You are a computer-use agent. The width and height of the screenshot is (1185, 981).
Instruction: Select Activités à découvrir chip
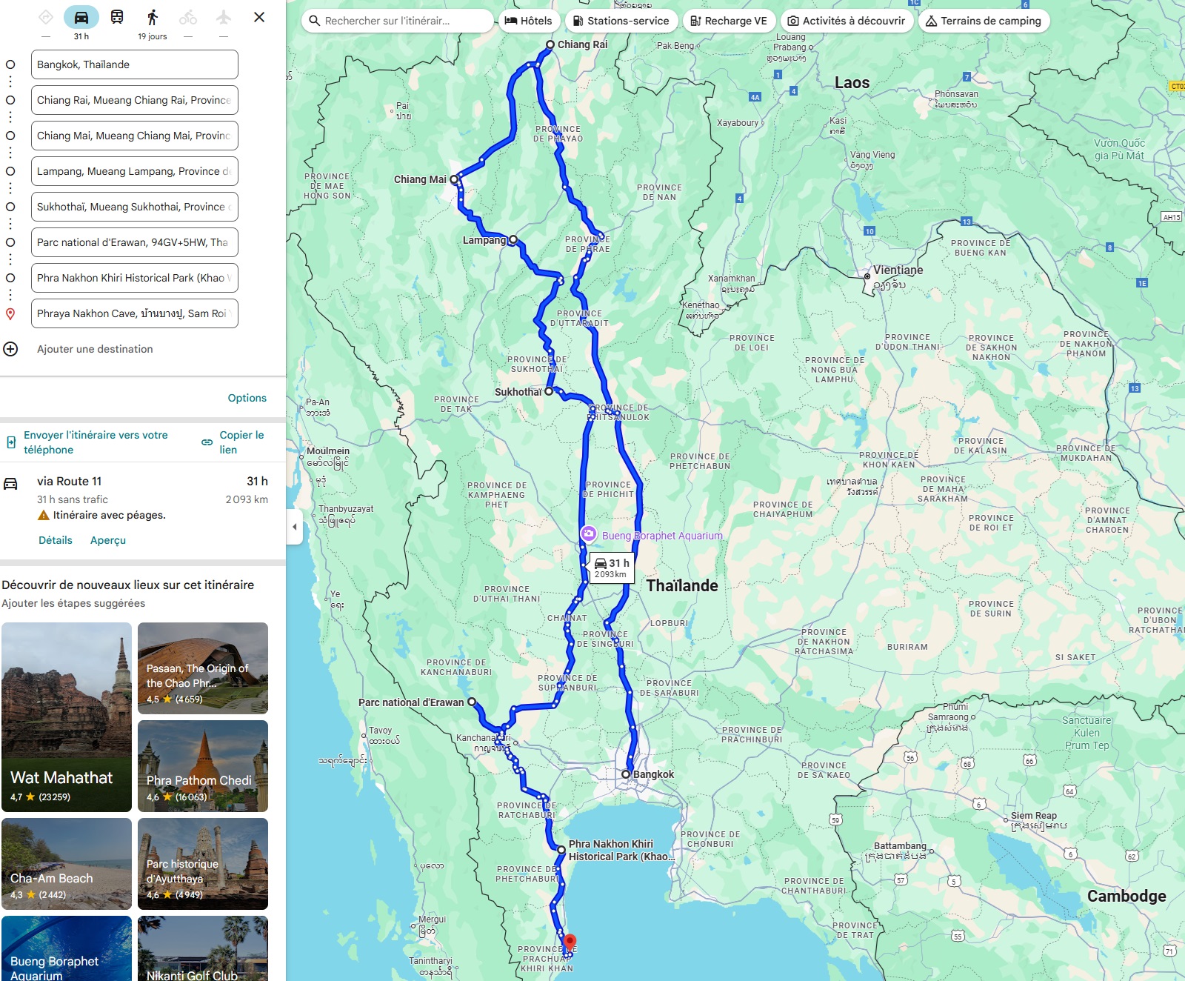tap(846, 21)
